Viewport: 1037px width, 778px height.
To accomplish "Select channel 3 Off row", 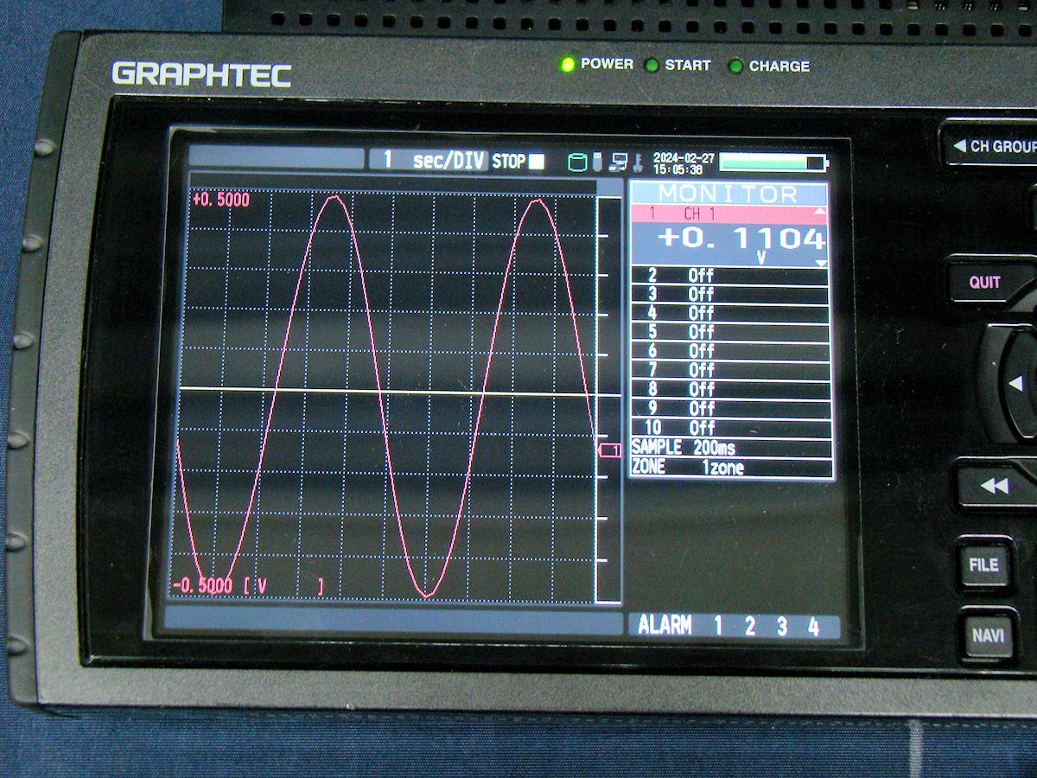I will click(x=730, y=295).
